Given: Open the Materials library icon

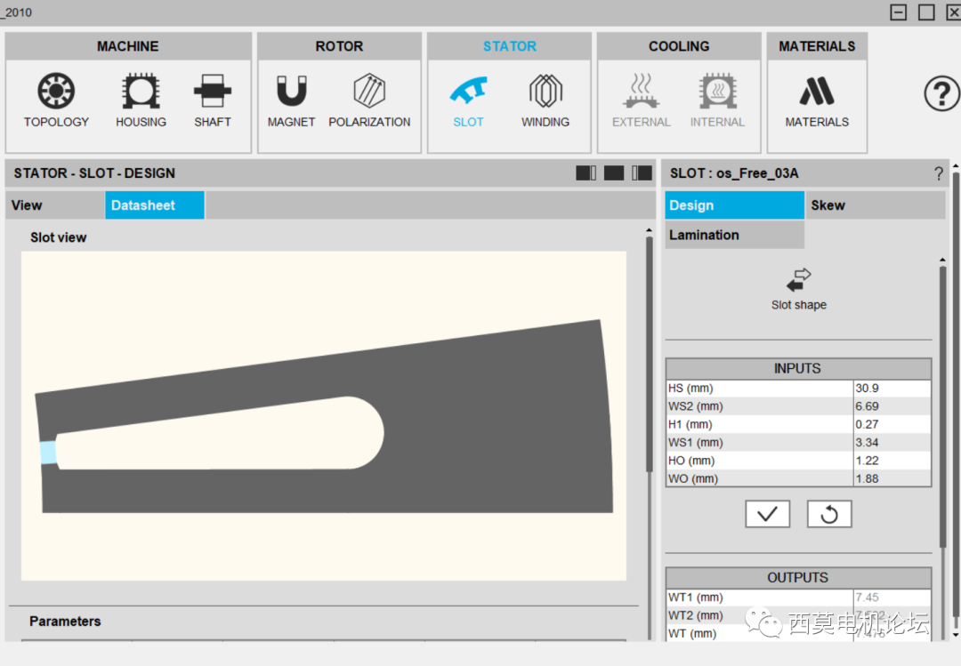Looking at the screenshot, I should pyautogui.click(x=817, y=100).
